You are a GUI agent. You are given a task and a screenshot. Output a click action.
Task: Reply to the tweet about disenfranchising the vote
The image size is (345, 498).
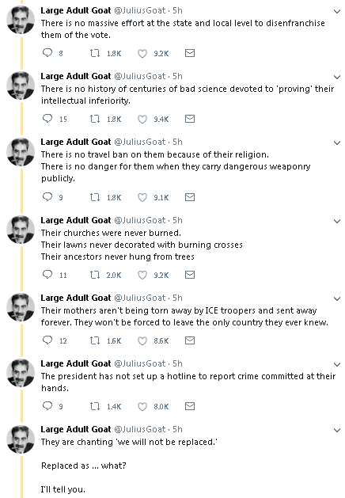click(47, 53)
